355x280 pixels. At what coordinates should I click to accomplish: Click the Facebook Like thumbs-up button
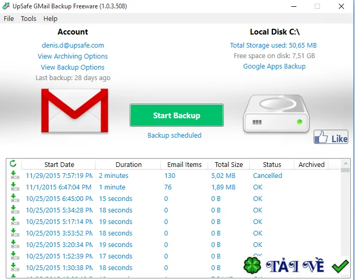pyautogui.click(x=331, y=137)
